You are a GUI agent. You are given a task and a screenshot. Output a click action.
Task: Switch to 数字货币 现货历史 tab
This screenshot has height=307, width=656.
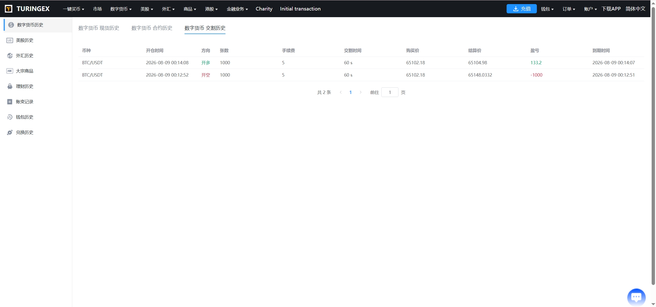click(99, 28)
